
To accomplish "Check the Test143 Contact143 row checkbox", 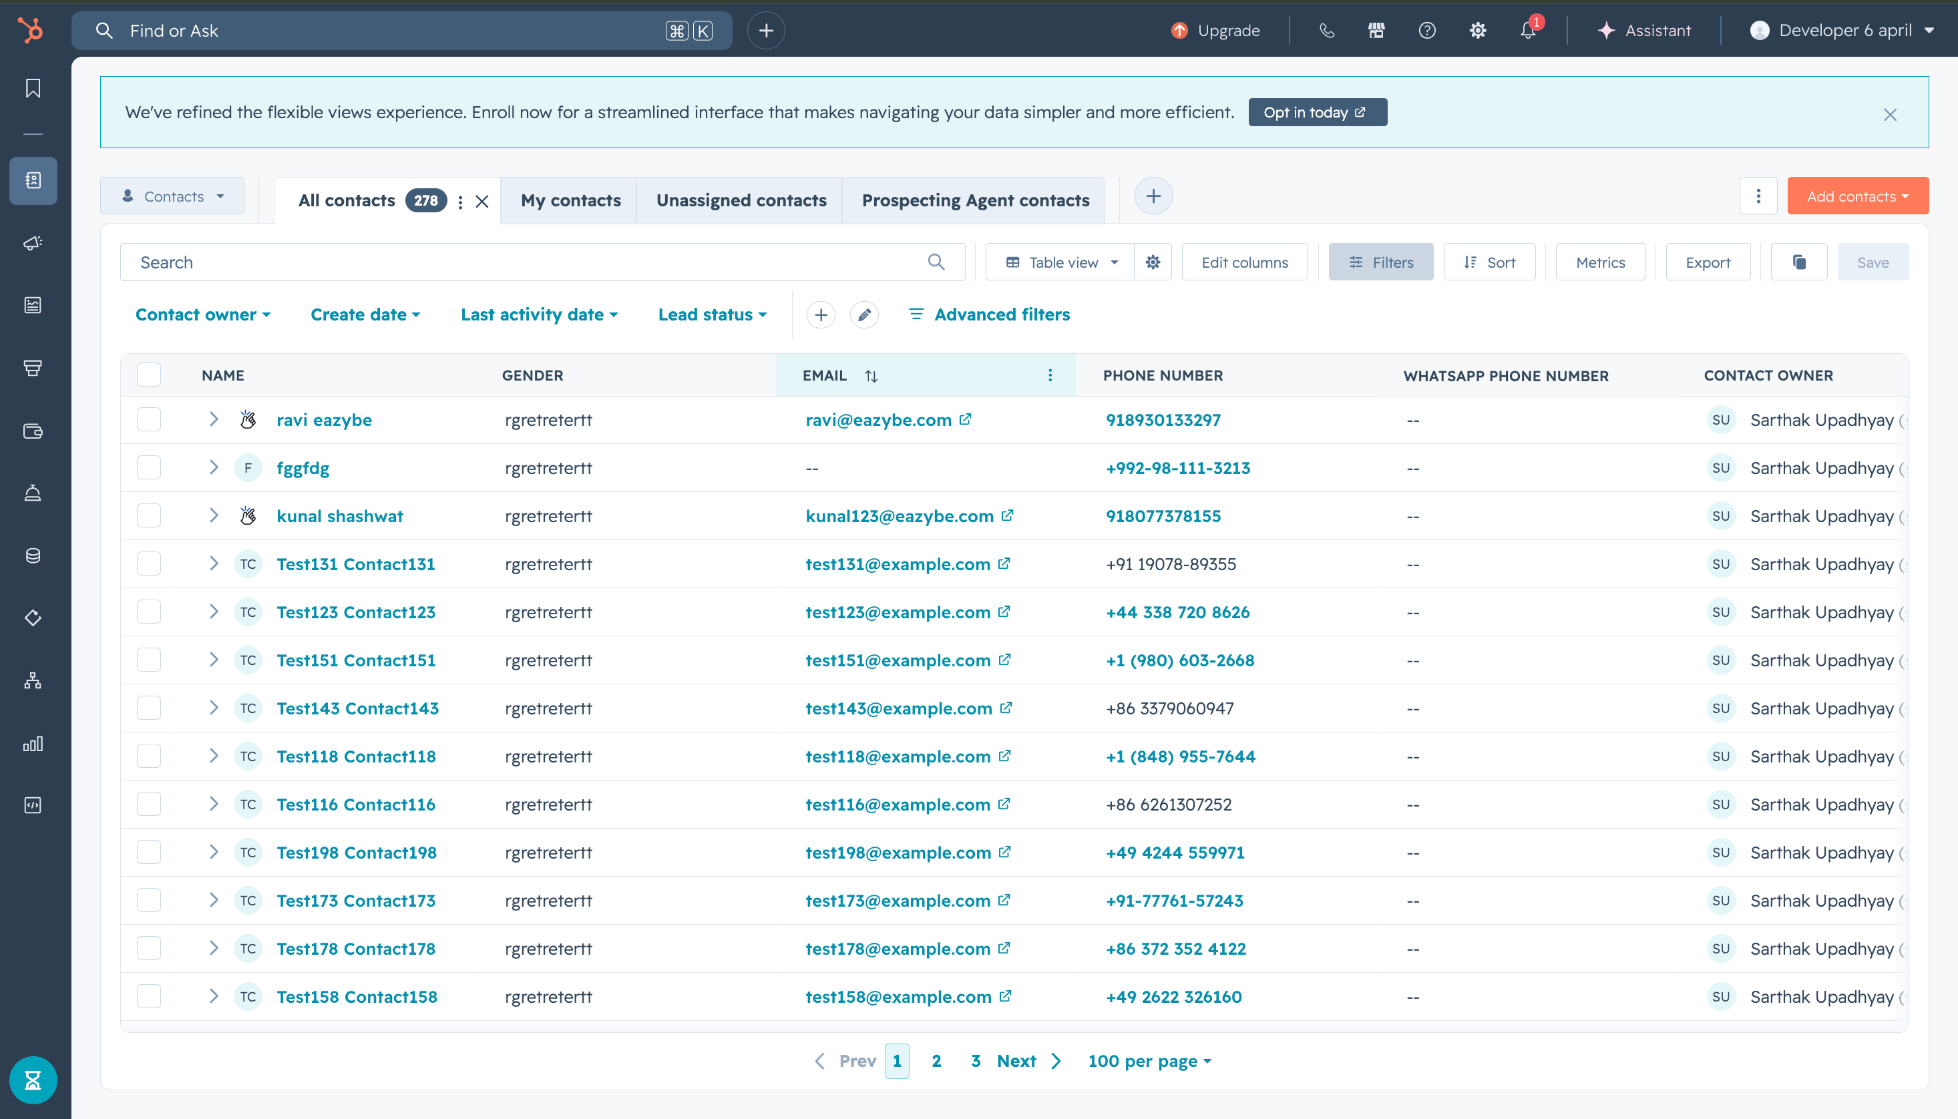I will click(x=148, y=708).
